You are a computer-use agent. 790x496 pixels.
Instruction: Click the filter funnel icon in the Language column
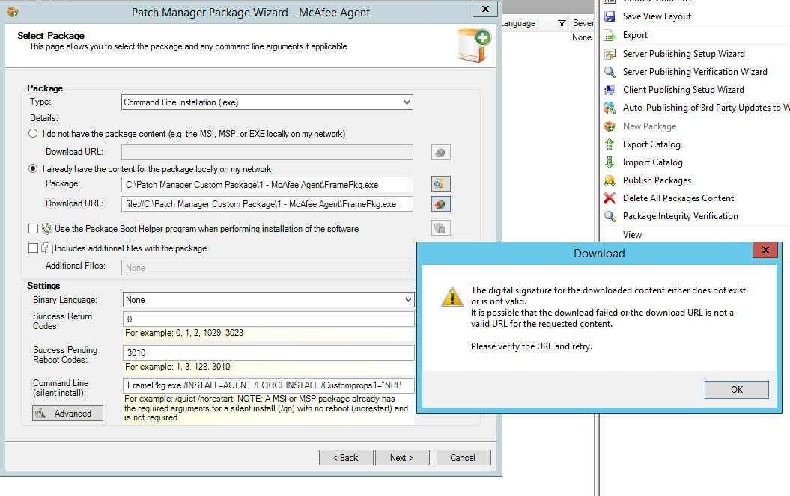click(x=562, y=23)
